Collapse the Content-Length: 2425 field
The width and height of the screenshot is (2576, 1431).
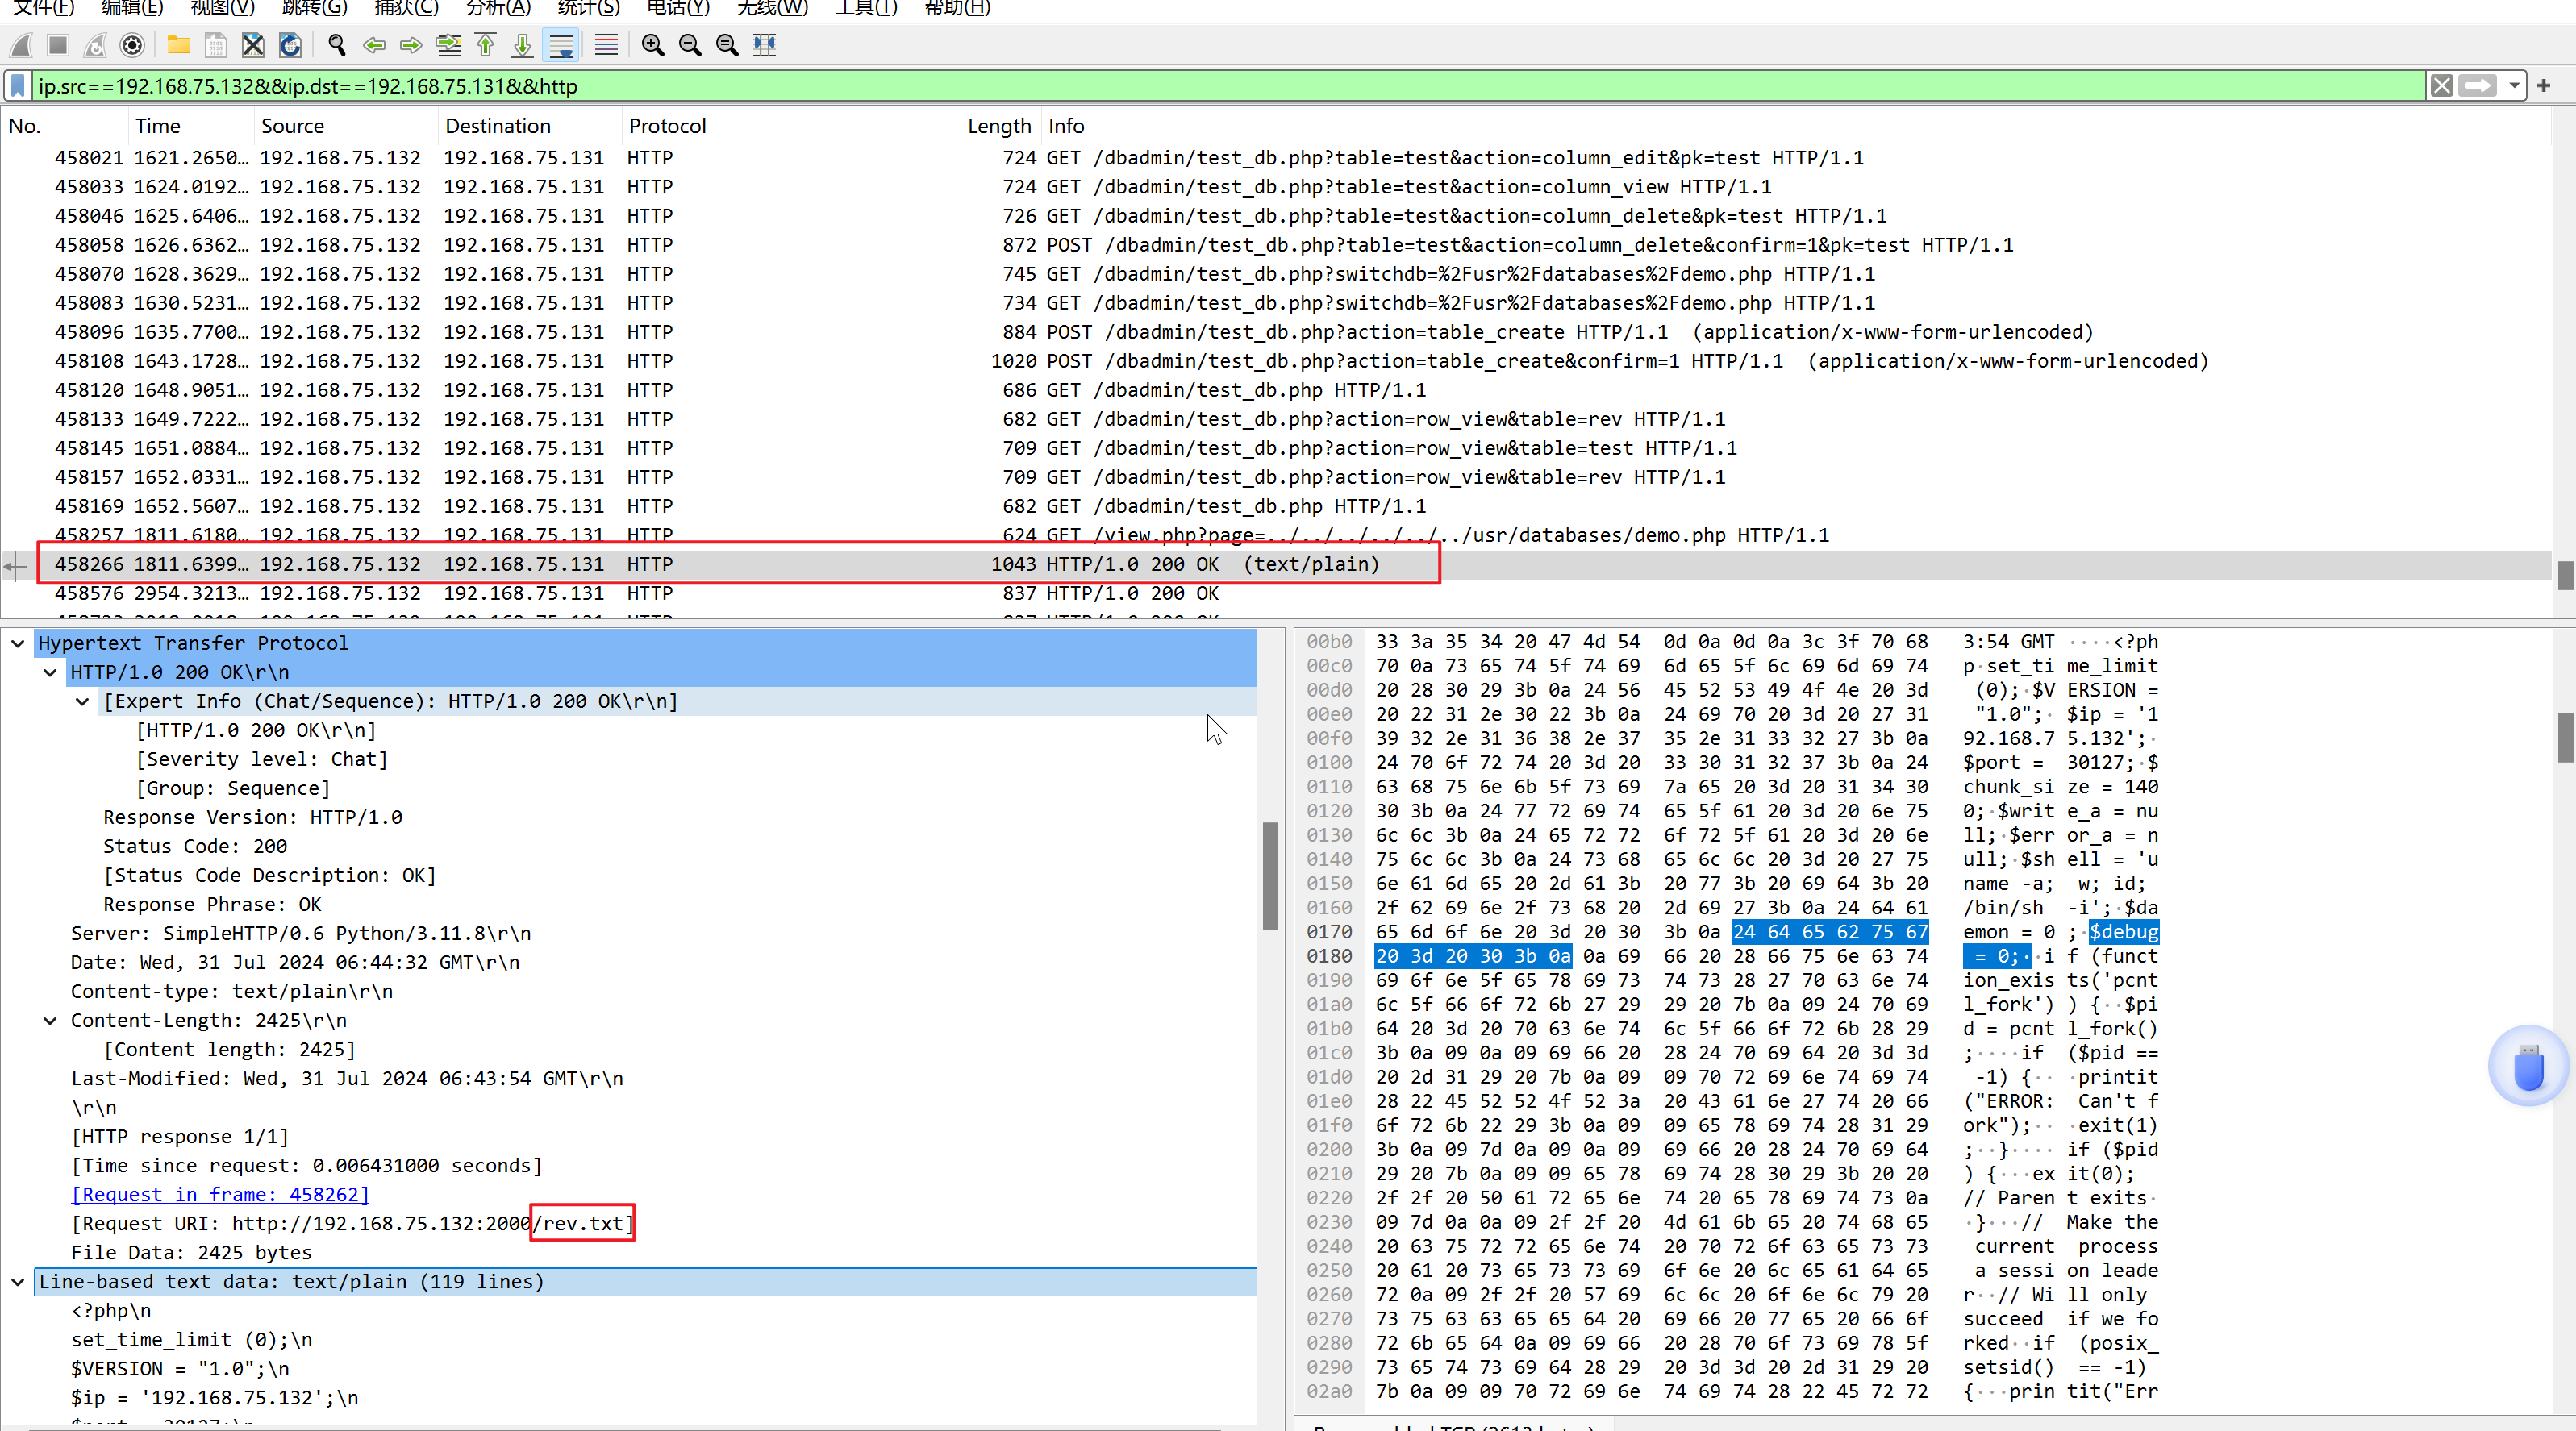click(x=50, y=1021)
